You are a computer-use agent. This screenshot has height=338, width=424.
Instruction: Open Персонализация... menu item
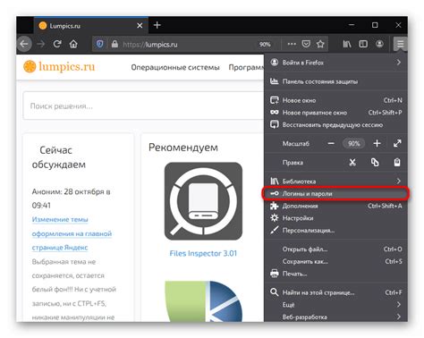335,230
